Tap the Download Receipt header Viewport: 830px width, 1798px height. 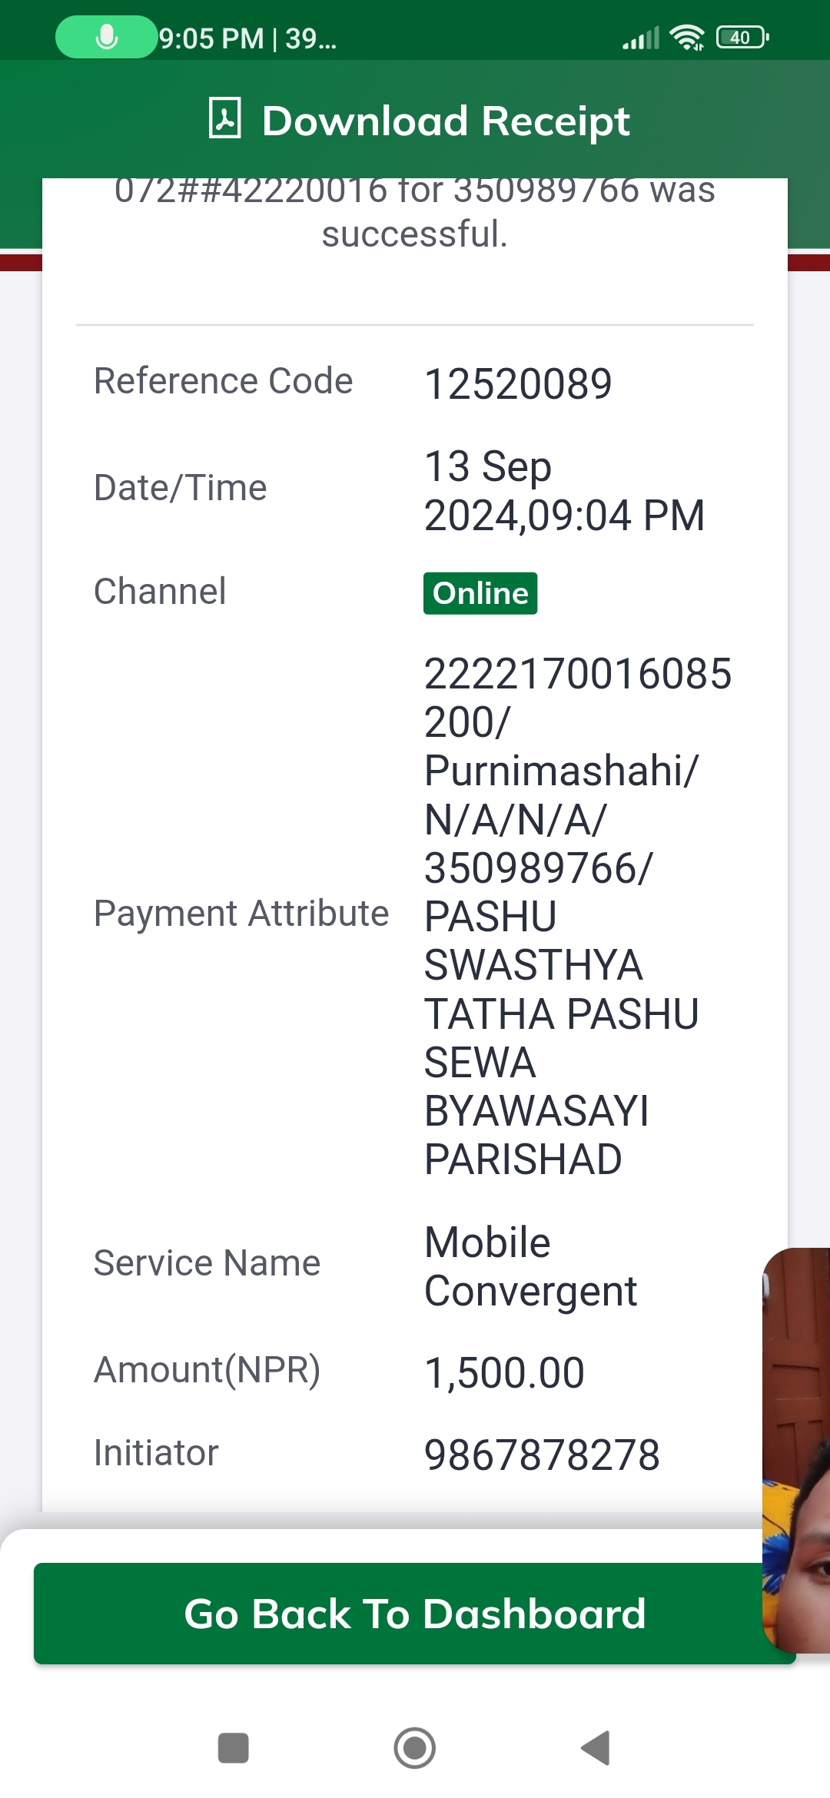coord(419,120)
